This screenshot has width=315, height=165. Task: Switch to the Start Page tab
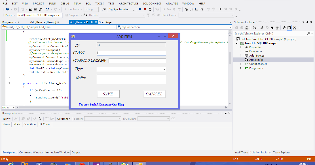click(105, 22)
